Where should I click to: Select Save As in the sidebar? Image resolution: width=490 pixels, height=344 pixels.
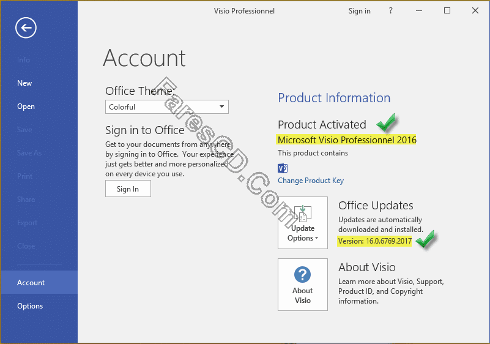coord(29,153)
